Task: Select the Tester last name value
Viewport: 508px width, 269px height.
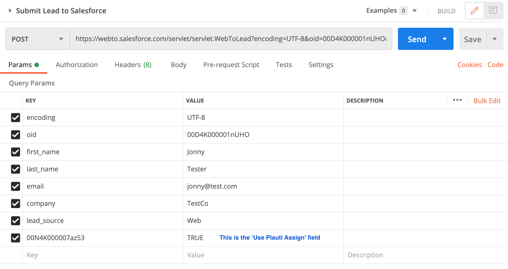Action: point(263,169)
